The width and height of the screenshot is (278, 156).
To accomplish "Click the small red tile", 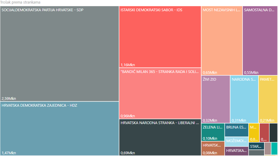I will 264,132.
